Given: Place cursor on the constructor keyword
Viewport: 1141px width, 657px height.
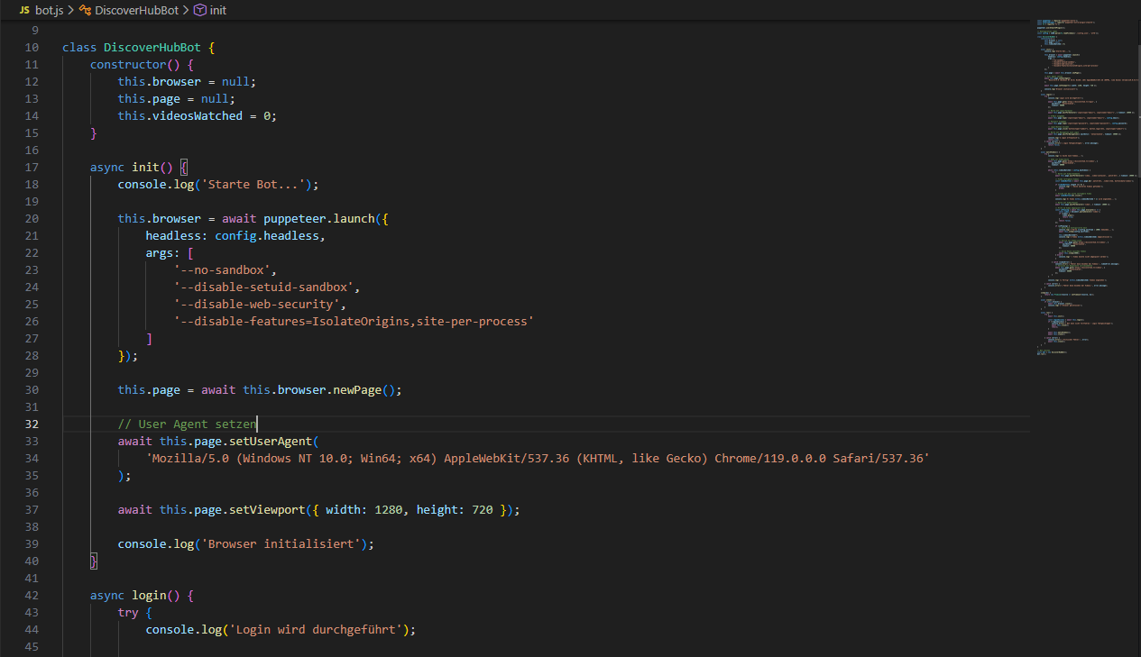Looking at the screenshot, I should coord(128,65).
